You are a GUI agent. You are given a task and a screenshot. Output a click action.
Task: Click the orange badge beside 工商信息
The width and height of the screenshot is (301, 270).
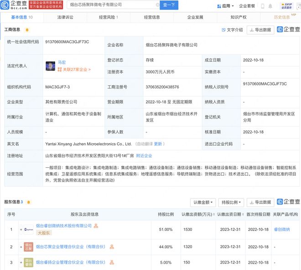(27, 30)
